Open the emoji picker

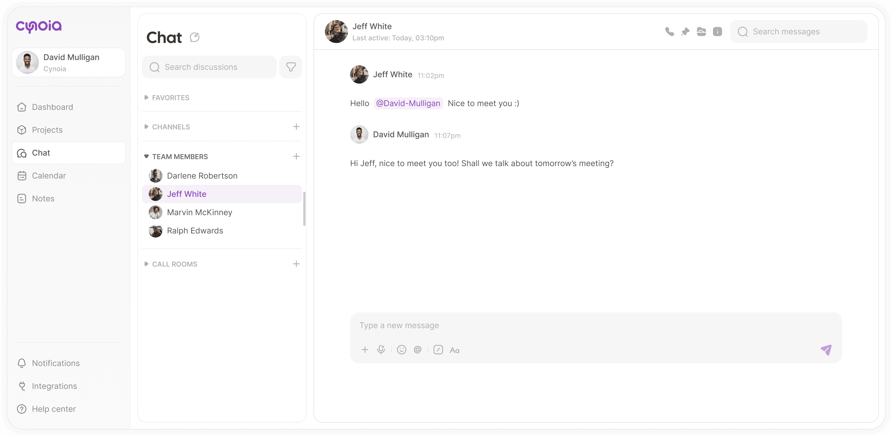[x=401, y=350]
